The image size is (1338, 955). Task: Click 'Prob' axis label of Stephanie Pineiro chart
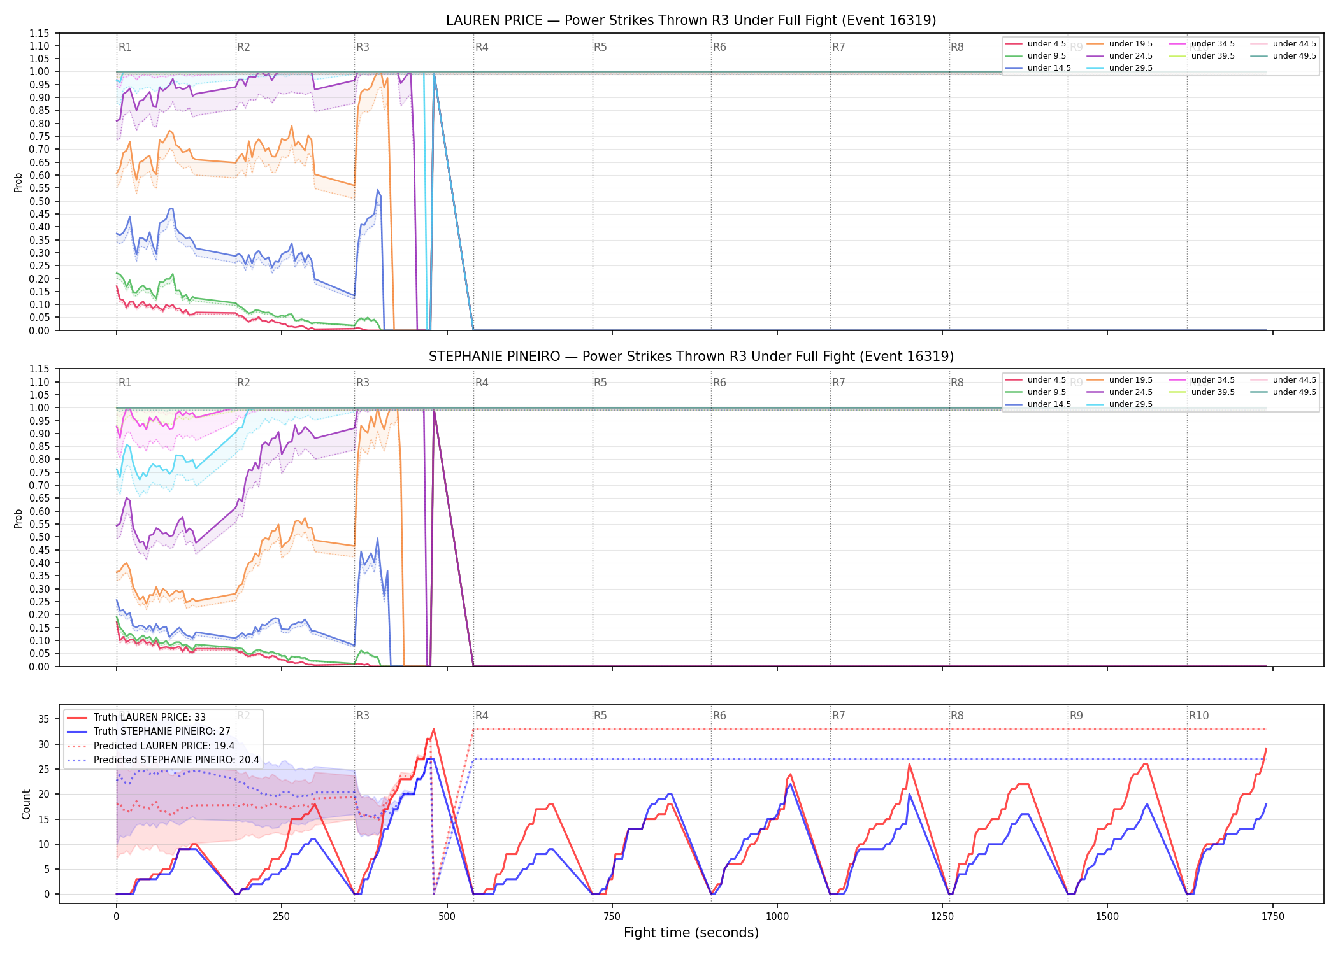(x=18, y=518)
